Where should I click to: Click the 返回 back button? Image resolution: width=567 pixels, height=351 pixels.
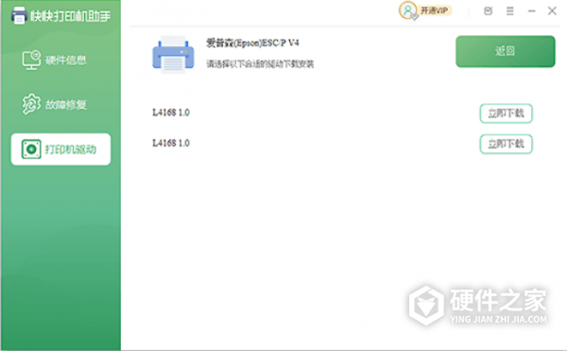(506, 51)
